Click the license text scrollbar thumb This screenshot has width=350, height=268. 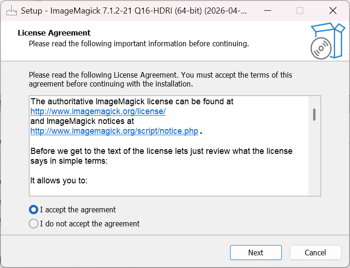coord(315,115)
